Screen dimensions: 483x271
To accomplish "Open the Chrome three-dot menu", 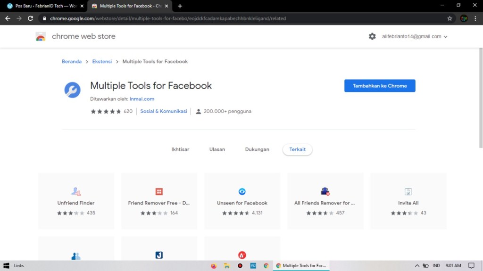I will pyautogui.click(x=475, y=18).
